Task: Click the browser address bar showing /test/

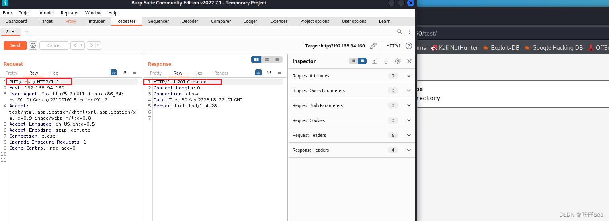Action: click(513, 33)
